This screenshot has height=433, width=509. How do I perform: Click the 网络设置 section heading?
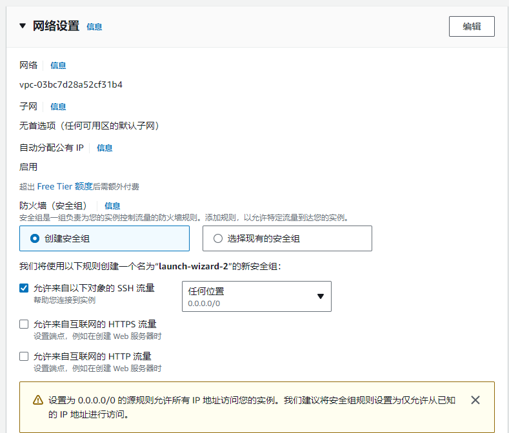[55, 26]
